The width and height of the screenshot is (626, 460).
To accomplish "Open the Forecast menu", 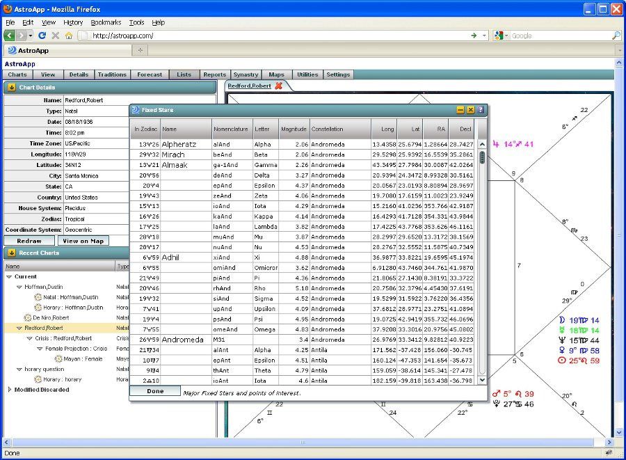I will 150,74.
